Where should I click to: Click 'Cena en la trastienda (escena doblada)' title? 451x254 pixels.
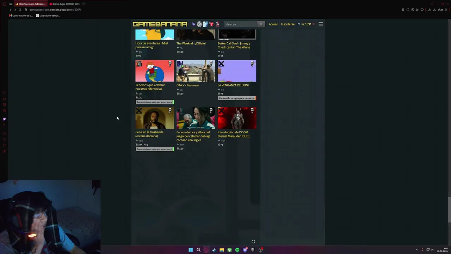click(149, 134)
